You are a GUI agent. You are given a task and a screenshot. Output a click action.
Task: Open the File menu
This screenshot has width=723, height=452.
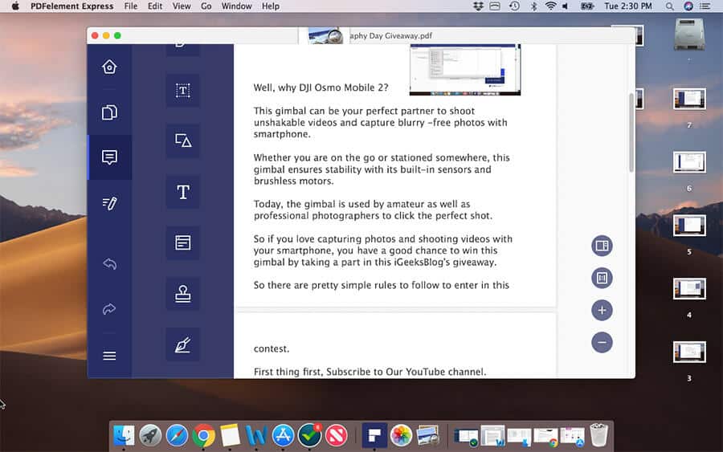130,6
